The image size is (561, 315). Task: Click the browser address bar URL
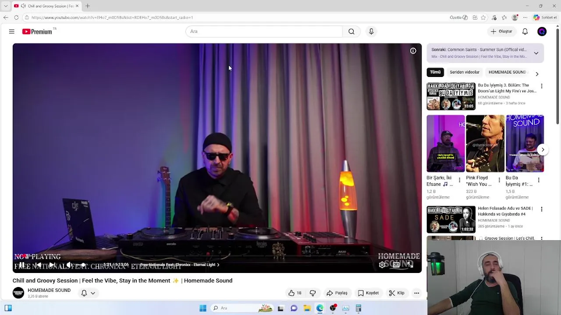pyautogui.click(x=112, y=17)
